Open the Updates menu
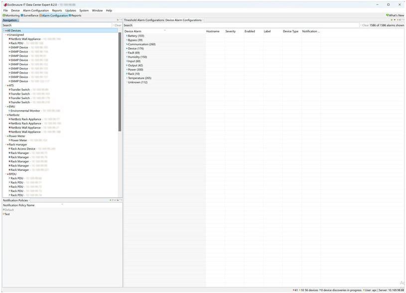The width and height of the screenshot is (406, 293). click(x=70, y=10)
